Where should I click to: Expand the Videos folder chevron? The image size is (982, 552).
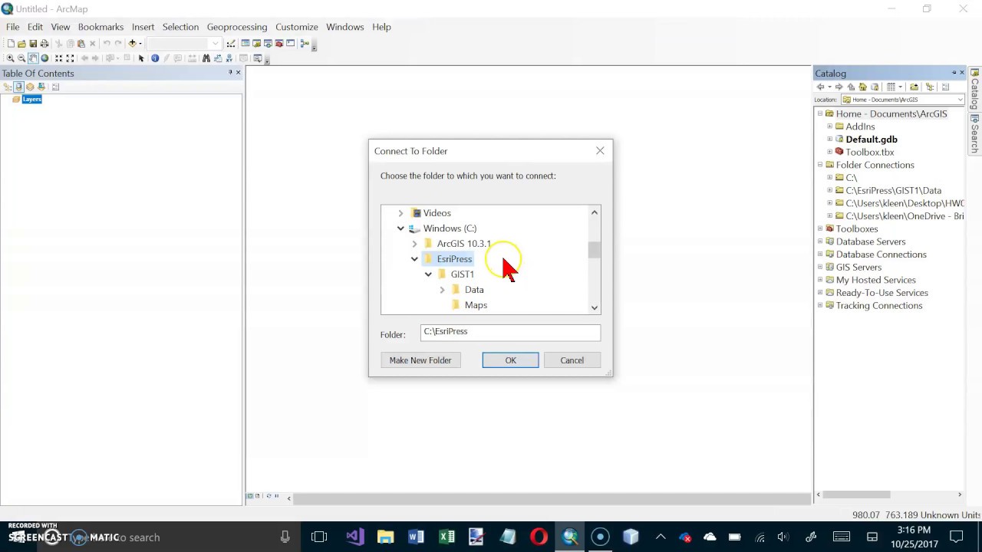click(x=400, y=213)
